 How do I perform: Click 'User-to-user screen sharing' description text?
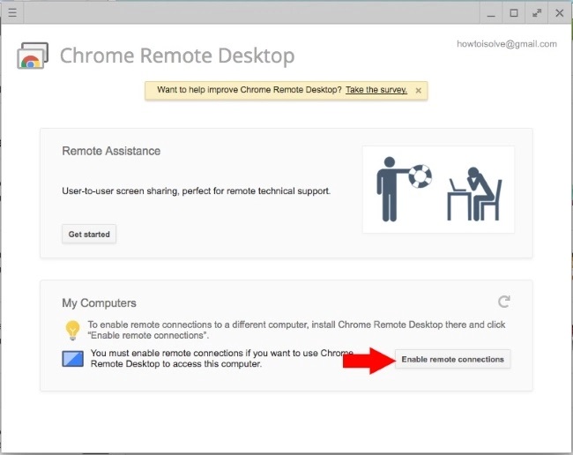click(197, 191)
